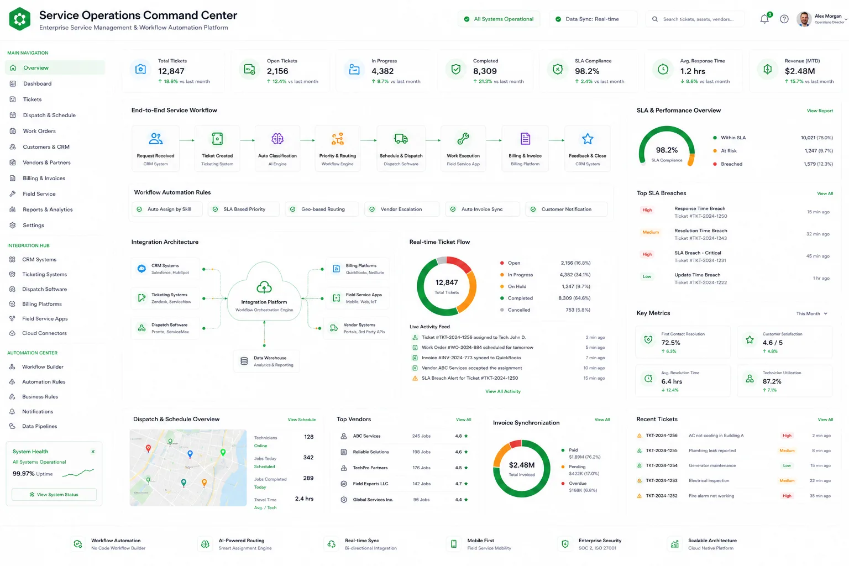Select the Priority & Routing workflow icon

pyautogui.click(x=338, y=138)
